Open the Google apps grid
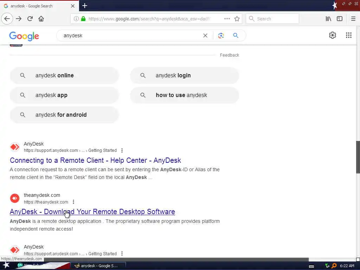 (x=348, y=35)
